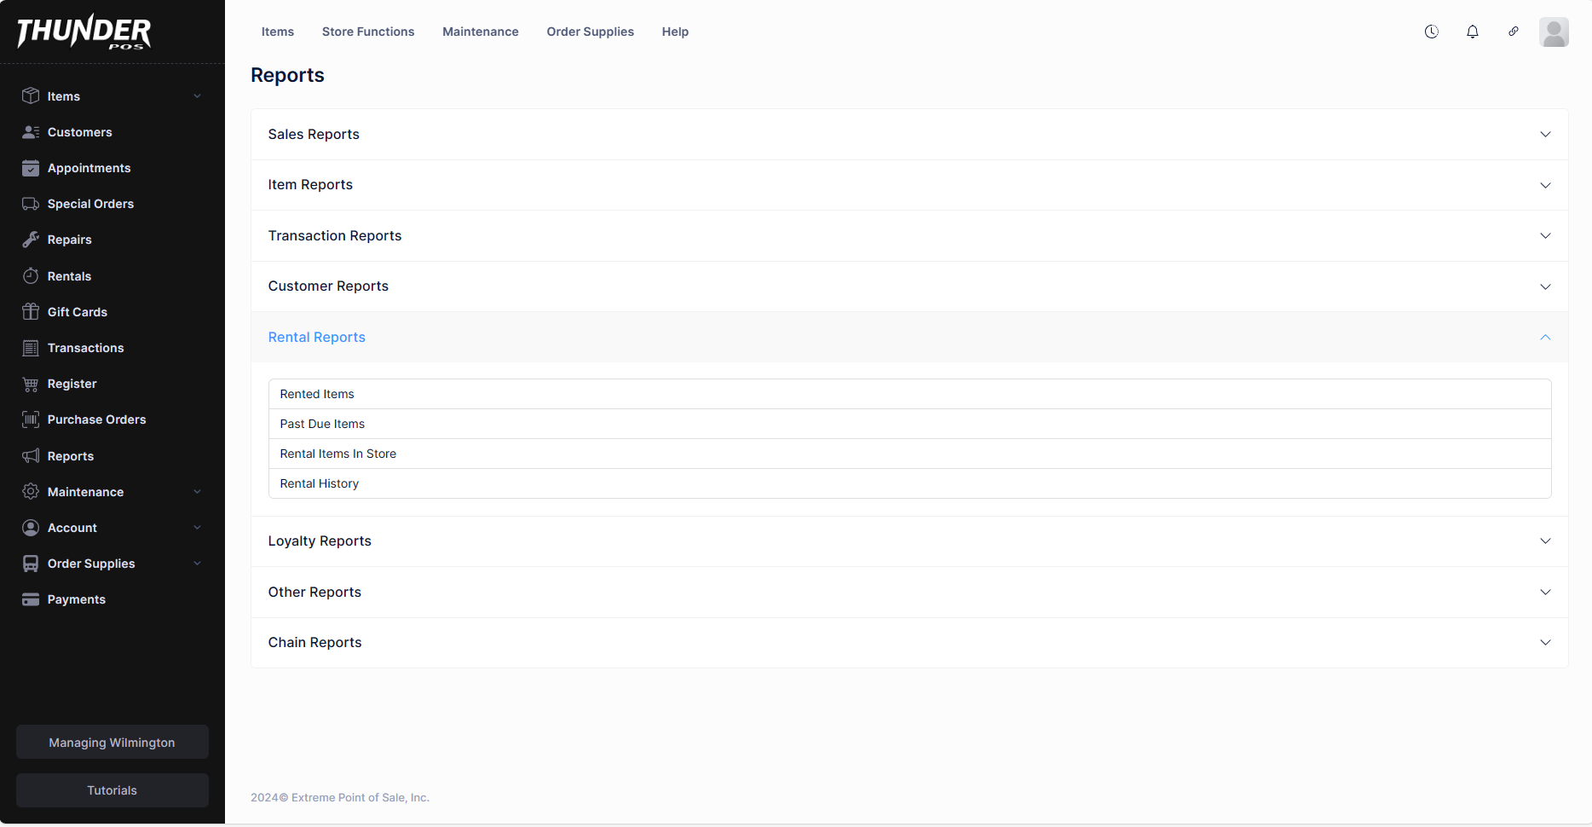1592x827 pixels.
Task: Expand the Loyalty Reports accordion
Action: tap(908, 541)
